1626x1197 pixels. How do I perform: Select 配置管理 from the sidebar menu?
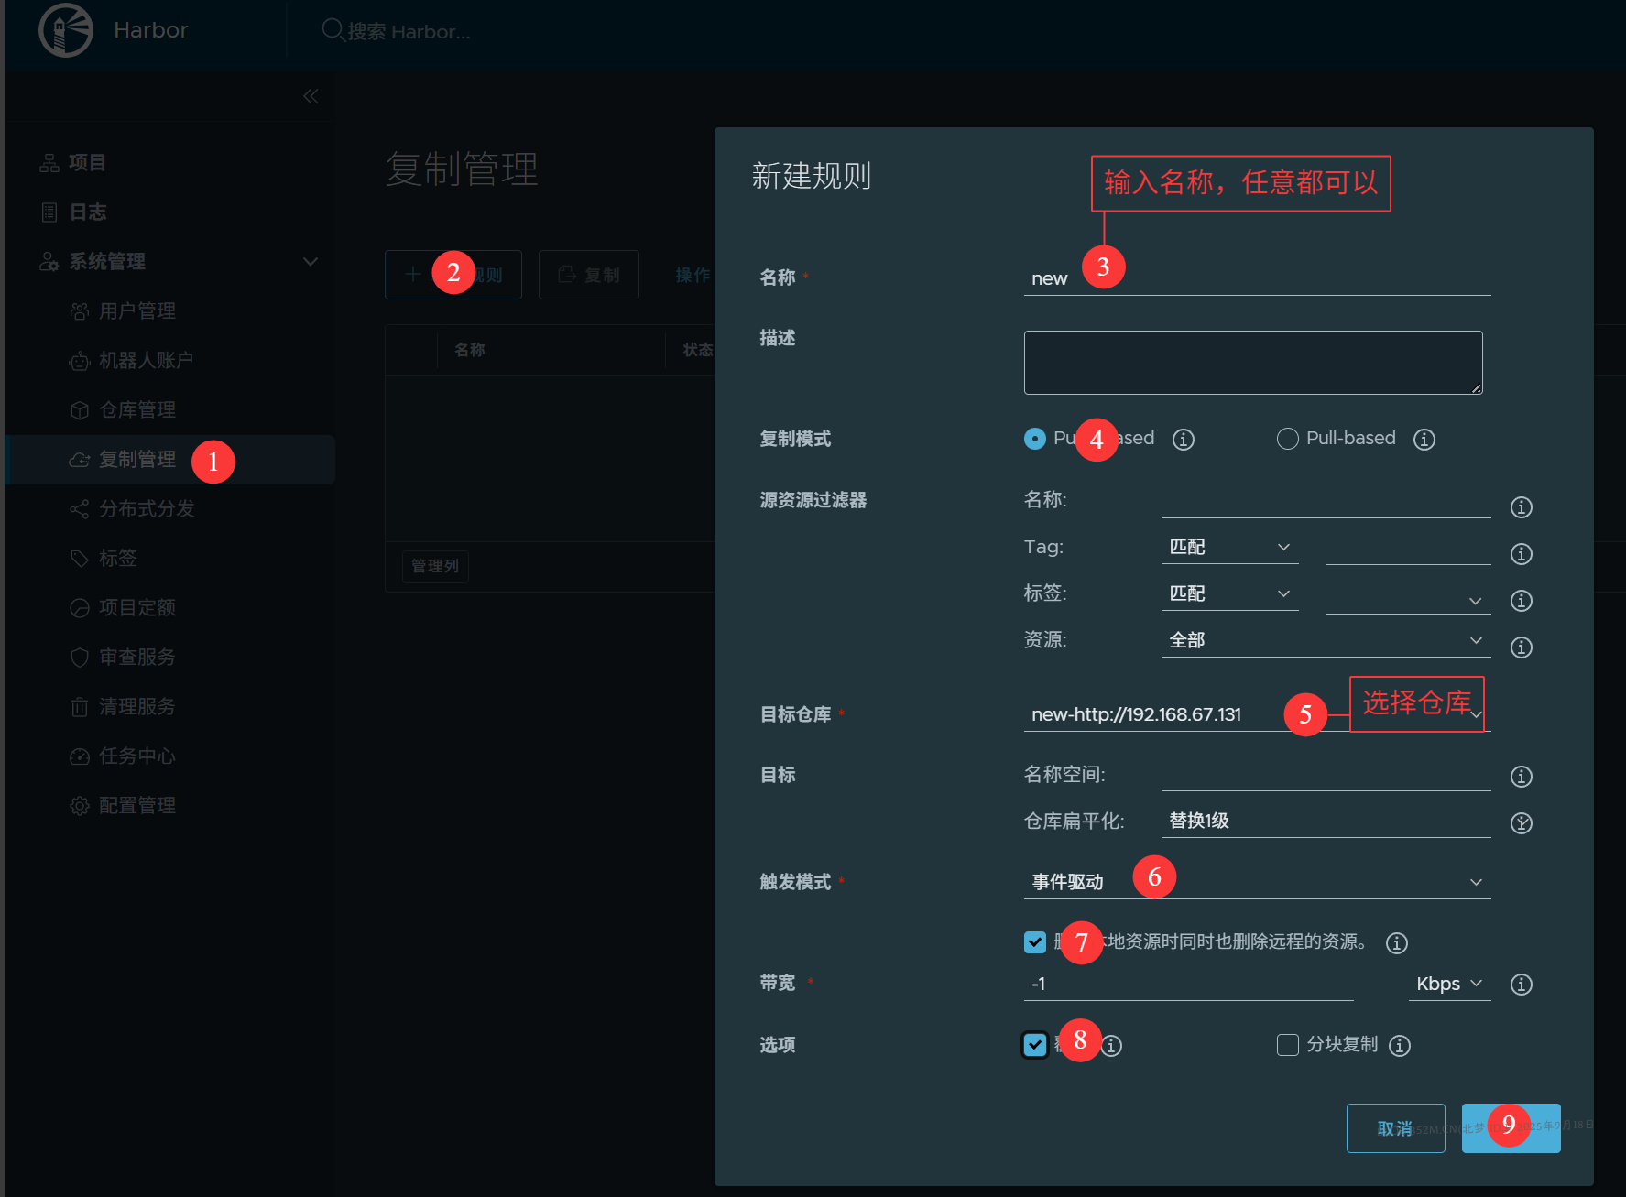coord(138,805)
